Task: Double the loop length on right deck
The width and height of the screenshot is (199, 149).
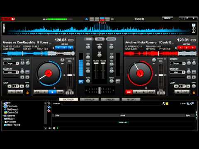Action: point(188,86)
